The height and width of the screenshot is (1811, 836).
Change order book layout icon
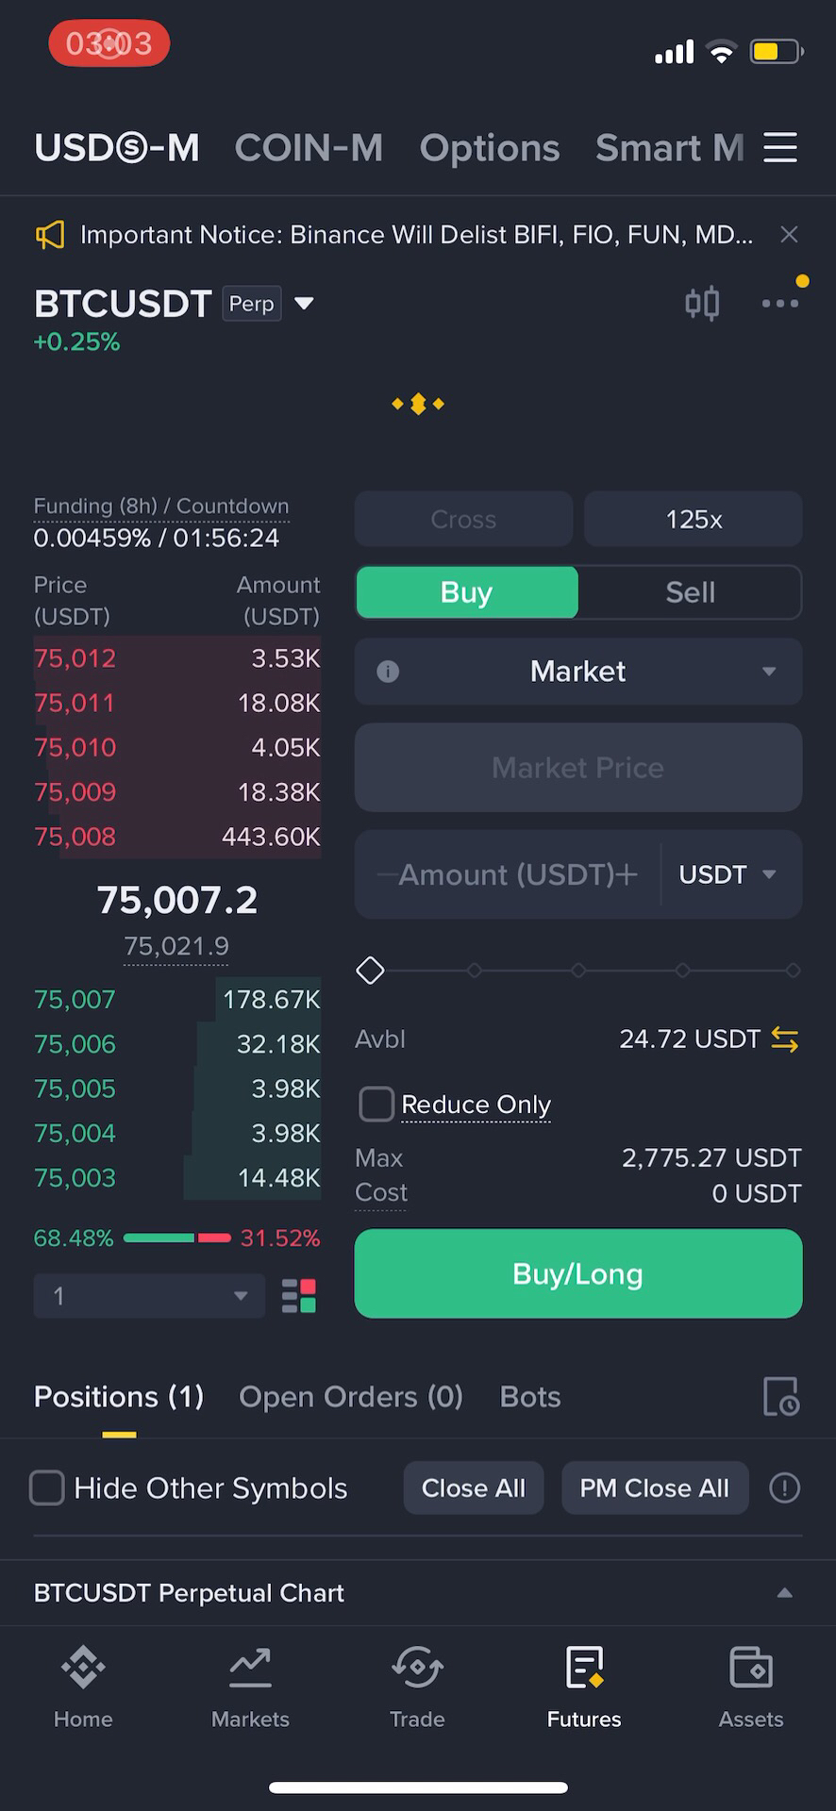(299, 1296)
